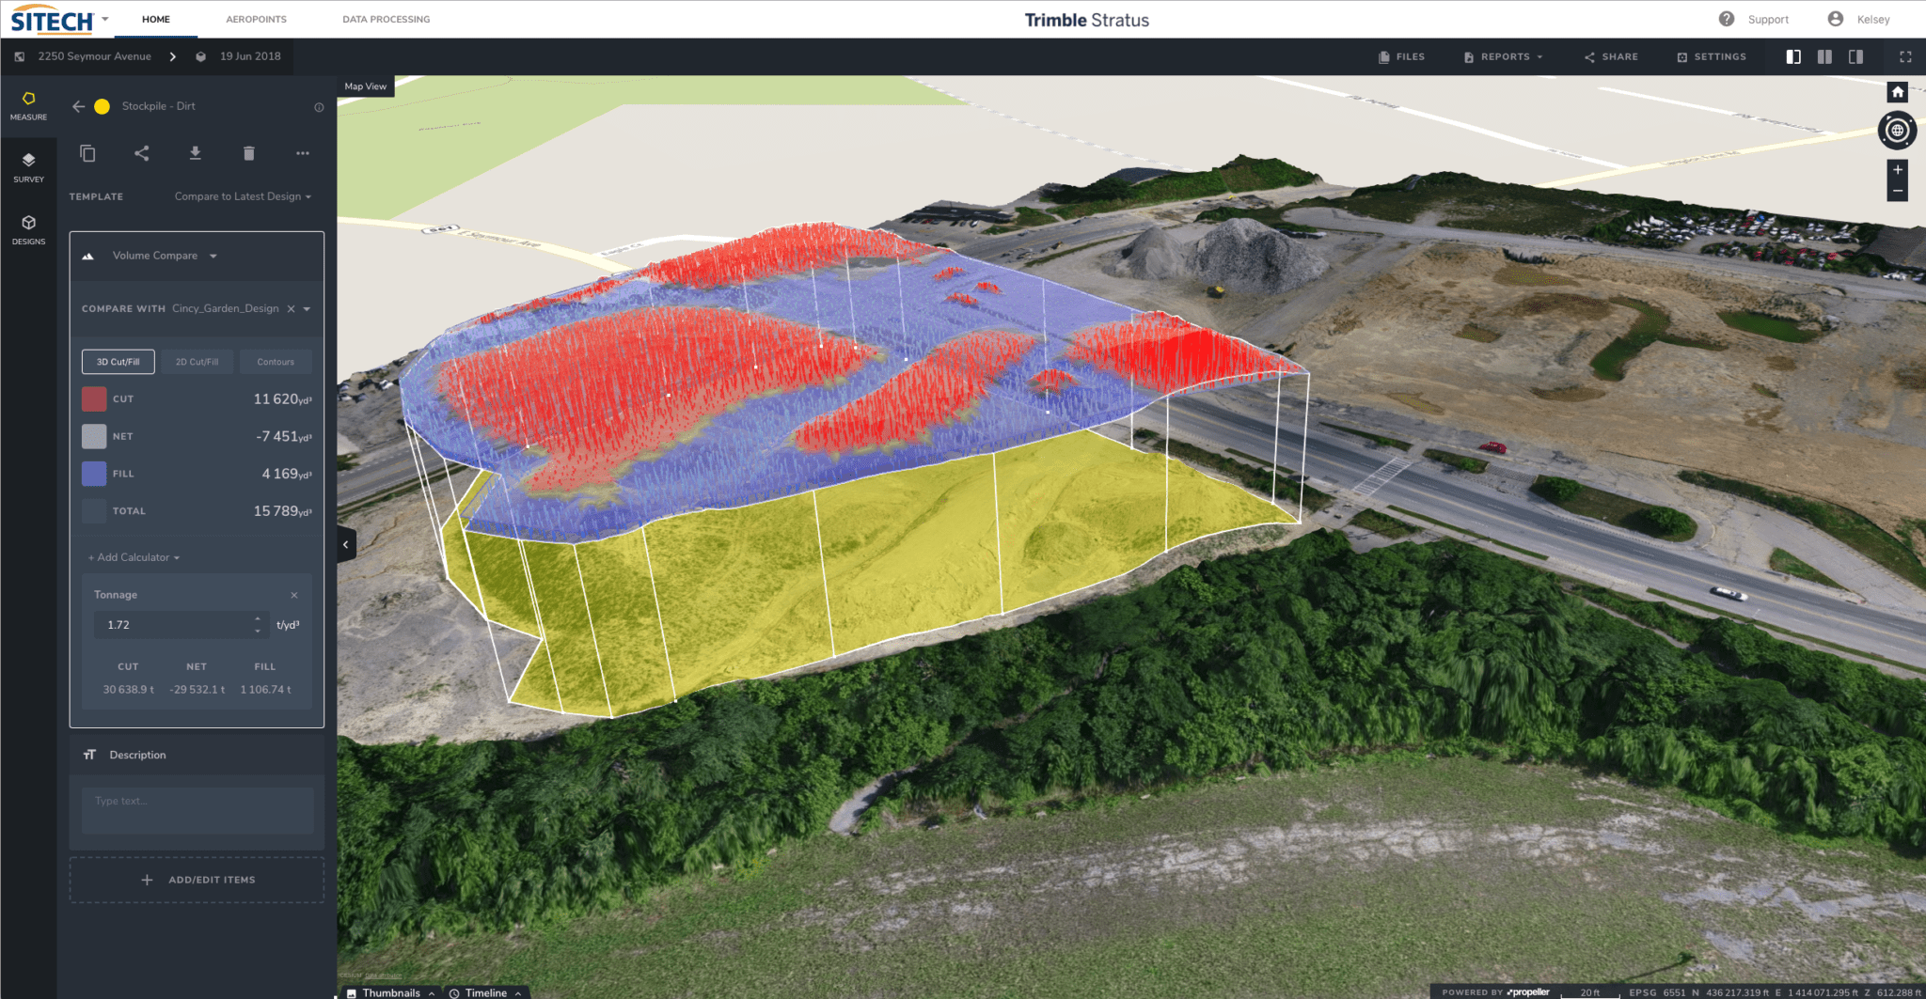Click the yellow stockpile color swatch
This screenshot has width=1926, height=999.
[x=103, y=106]
